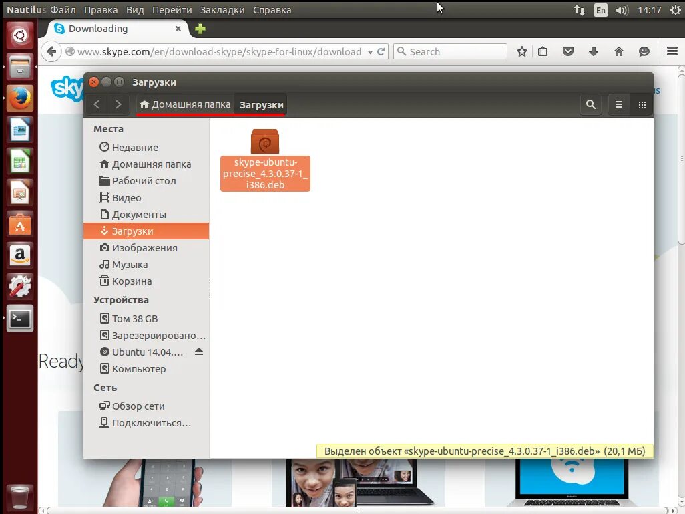Viewport: 685px width, 514px height.
Task: Open a new Firefox tab
Action: click(200, 29)
